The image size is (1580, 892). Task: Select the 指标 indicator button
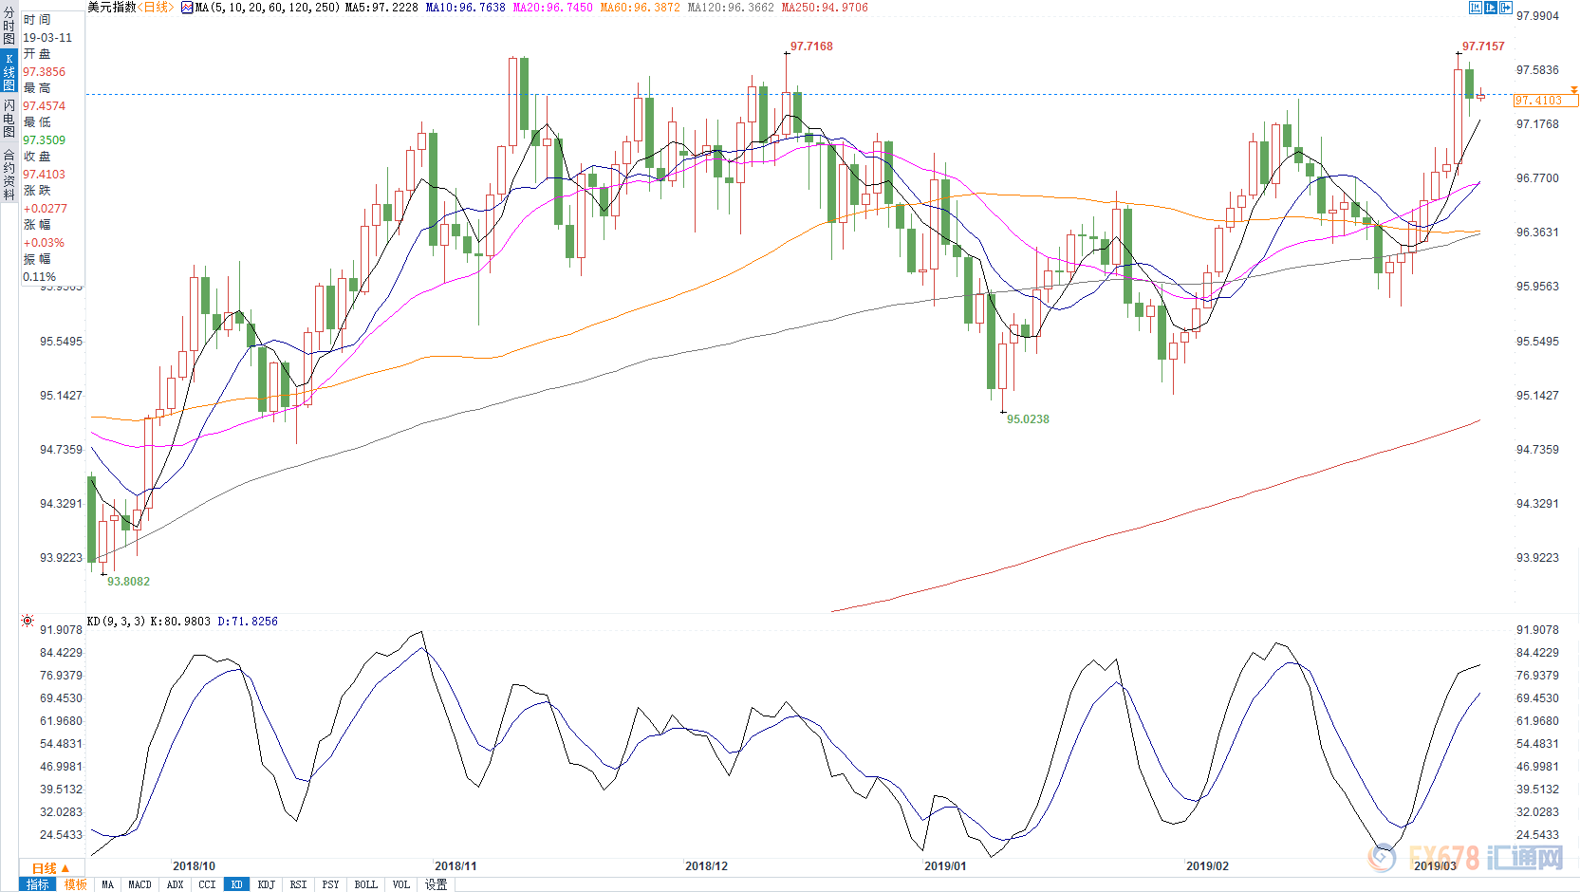tap(38, 884)
